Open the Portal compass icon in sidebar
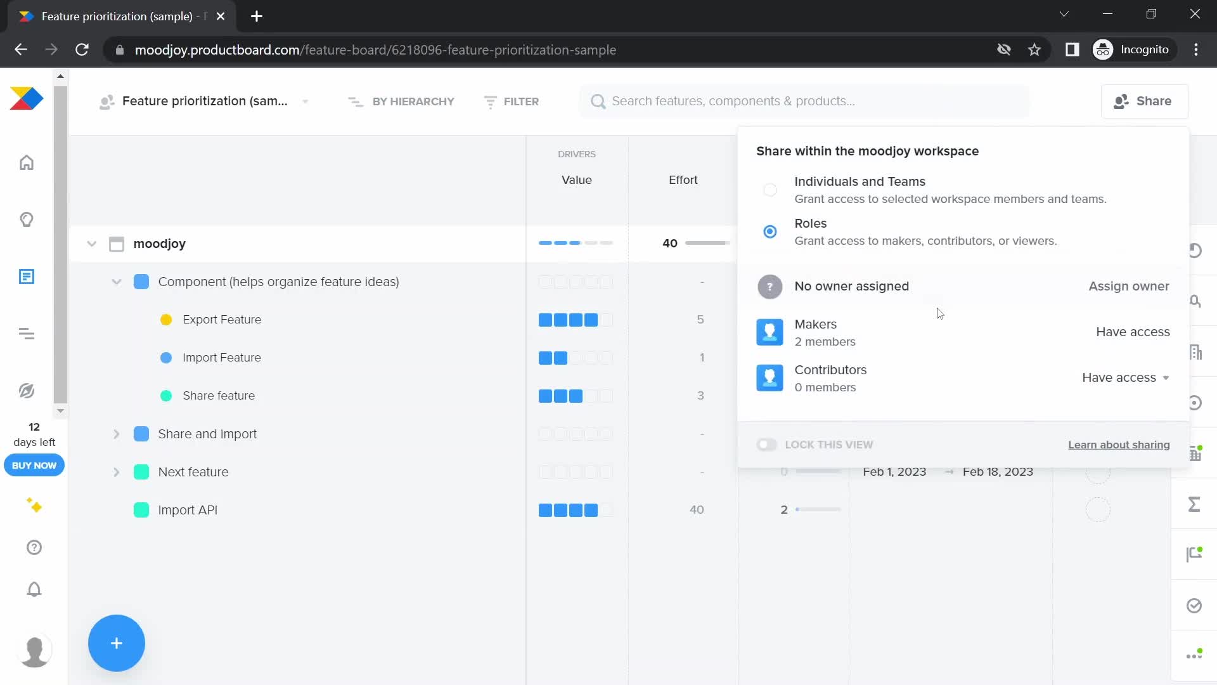This screenshot has height=685, width=1217. pyautogui.click(x=27, y=391)
